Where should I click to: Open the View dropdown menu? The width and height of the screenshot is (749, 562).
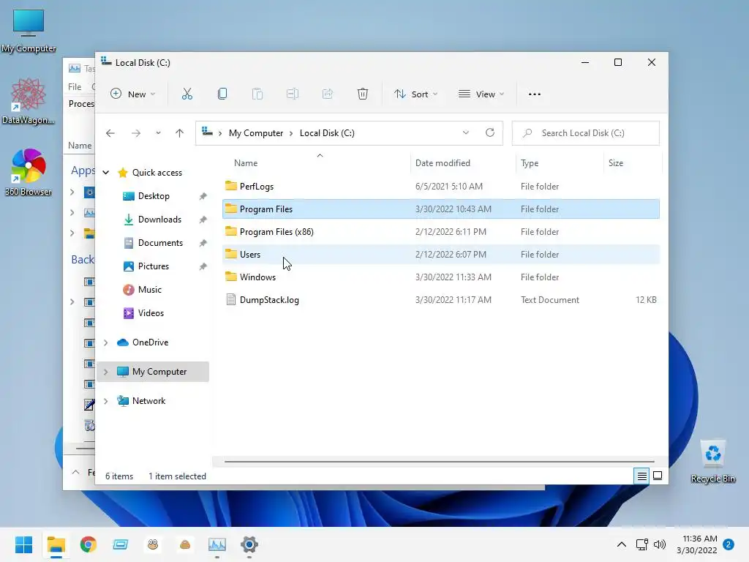(x=481, y=94)
